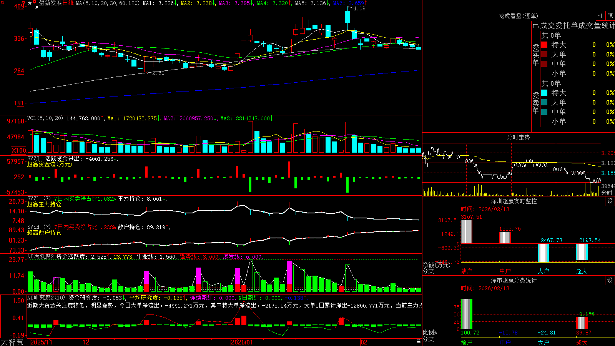The image size is (615, 346).
Task: Click the 柱 bar-mode button
Action: pyautogui.click(x=600, y=16)
